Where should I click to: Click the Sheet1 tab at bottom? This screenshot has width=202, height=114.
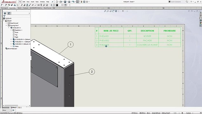[x=14, y=108]
